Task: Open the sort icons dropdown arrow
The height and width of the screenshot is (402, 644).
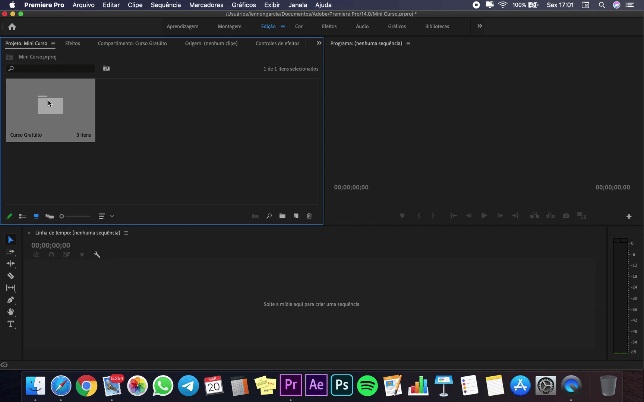Action: 112,216
